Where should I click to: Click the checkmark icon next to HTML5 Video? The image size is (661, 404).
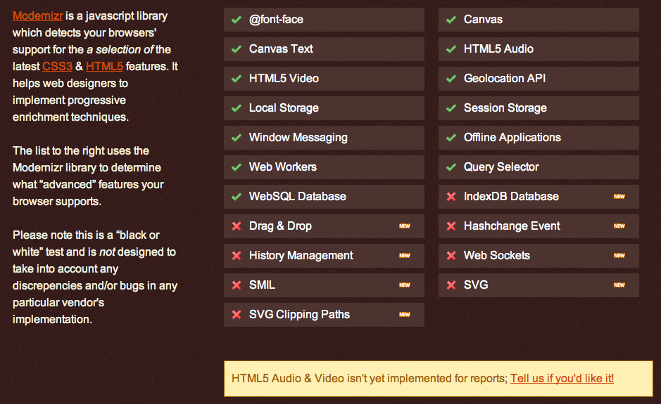(237, 79)
